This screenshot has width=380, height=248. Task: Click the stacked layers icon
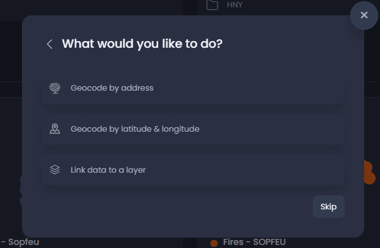click(55, 170)
